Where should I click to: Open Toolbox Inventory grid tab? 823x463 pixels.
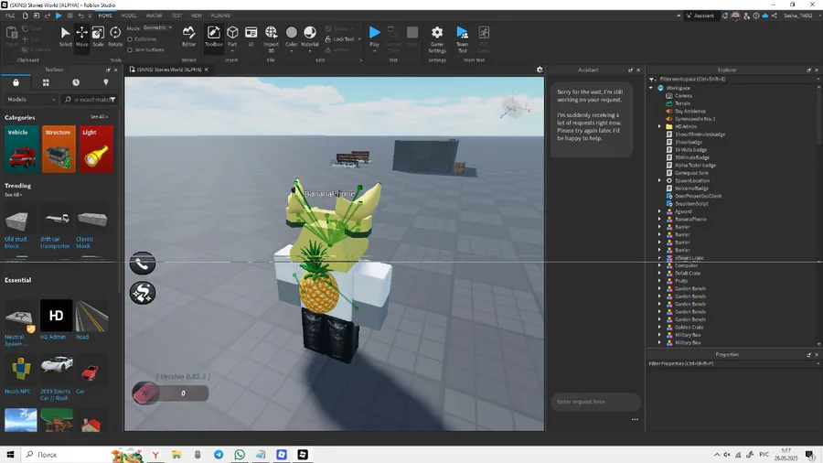click(46, 82)
